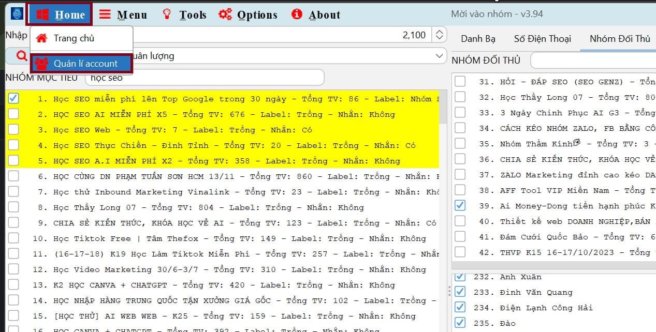Viewport: 656px width, 332px height.
Task: Choose Quản lí account from the dropdown menu
Action: click(82, 64)
